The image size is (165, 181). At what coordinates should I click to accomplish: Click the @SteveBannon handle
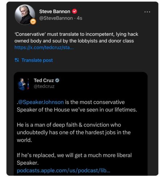(x=56, y=18)
